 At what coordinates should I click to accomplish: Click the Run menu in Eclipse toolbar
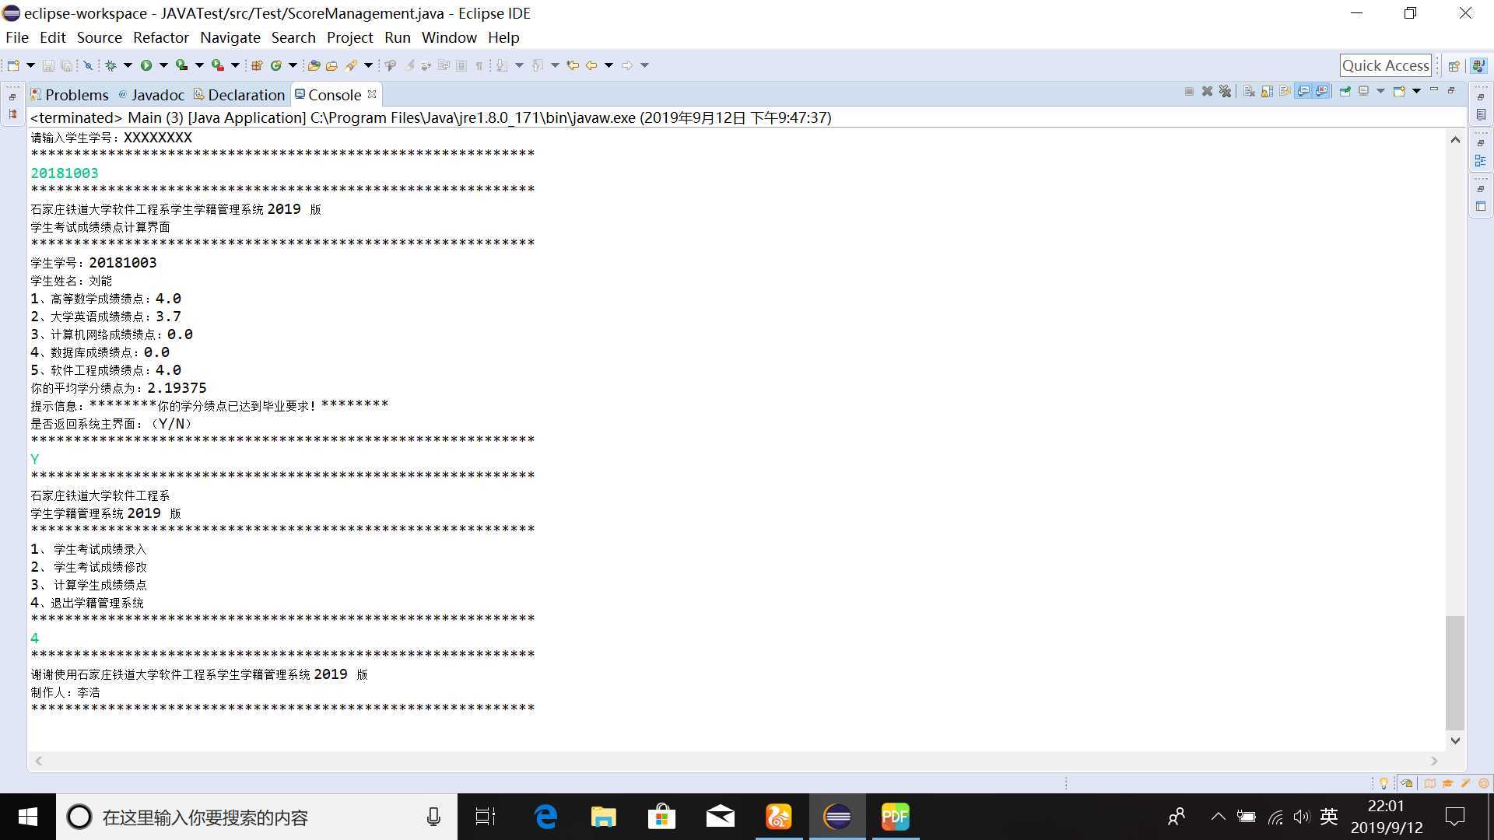(397, 37)
